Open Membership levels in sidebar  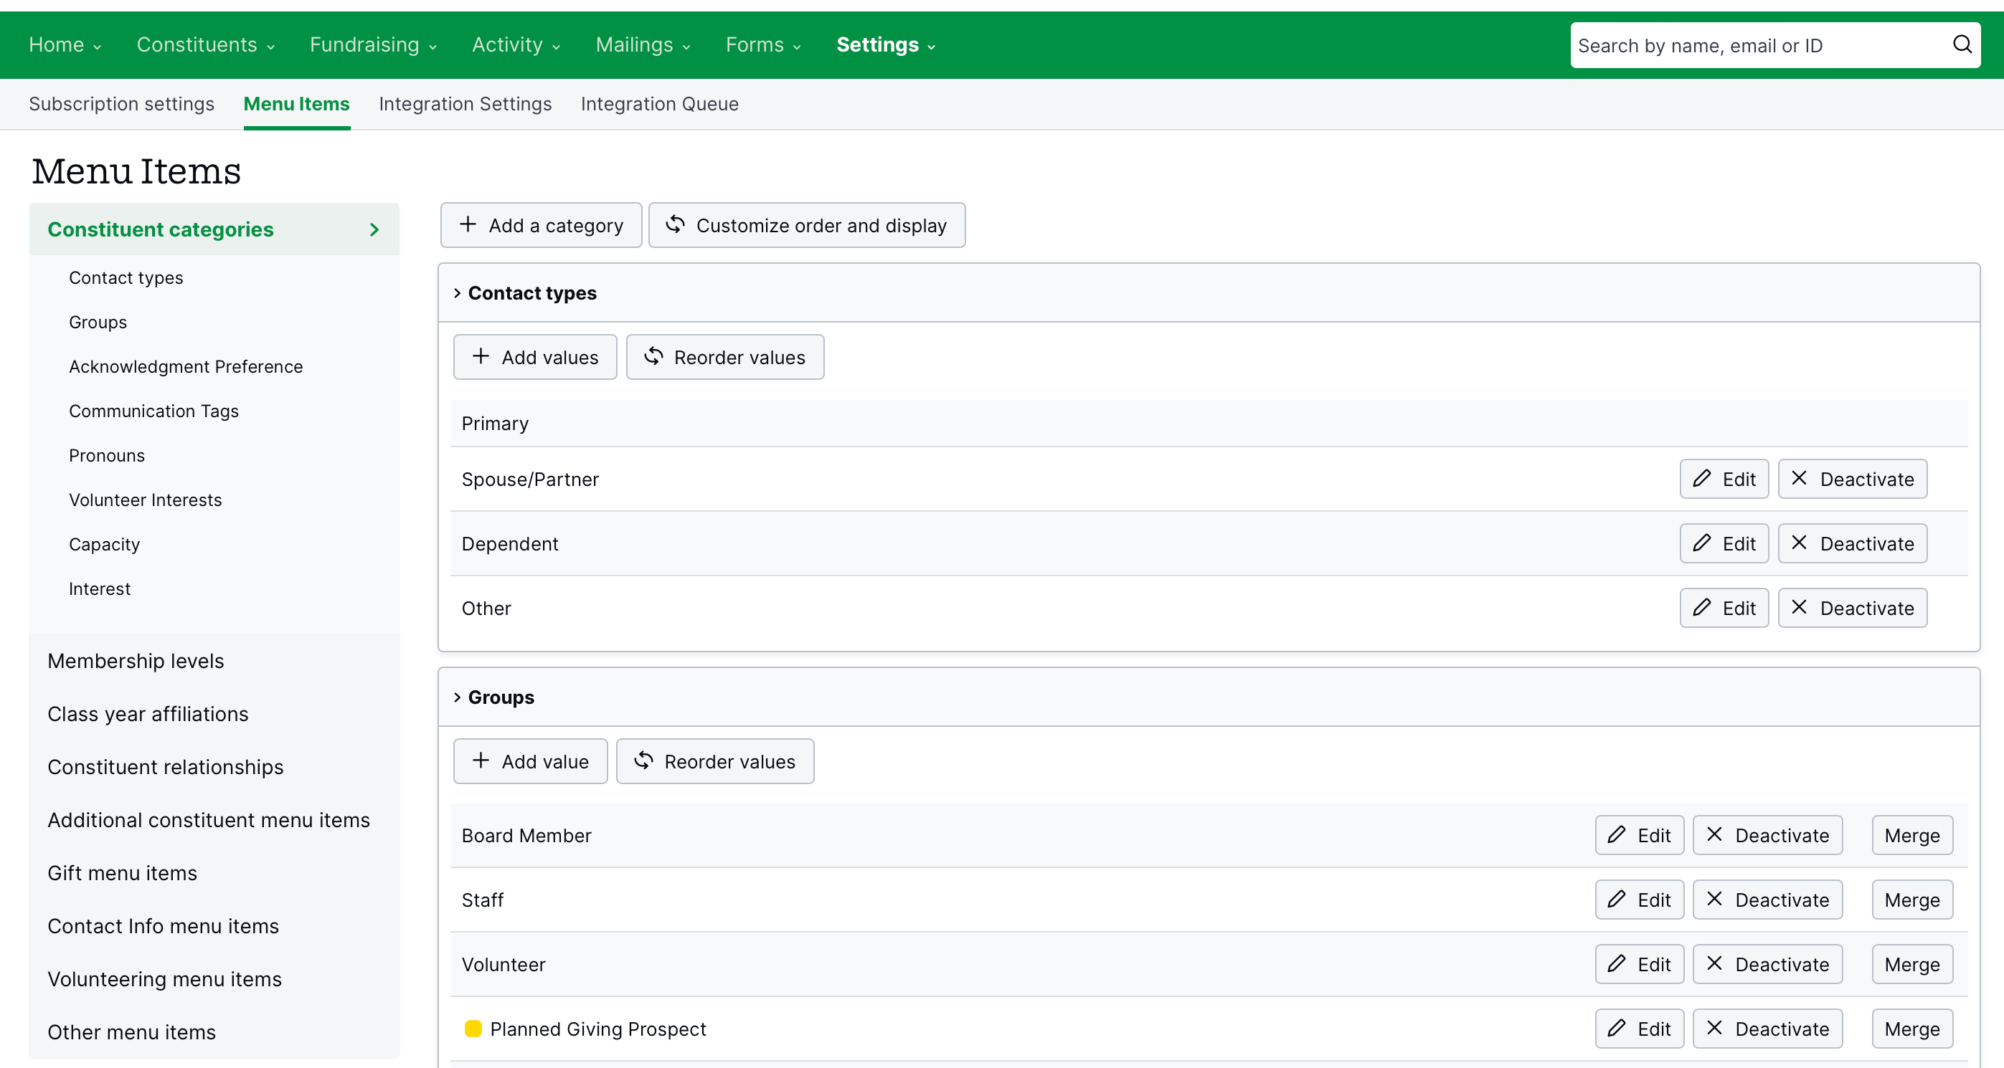click(136, 661)
